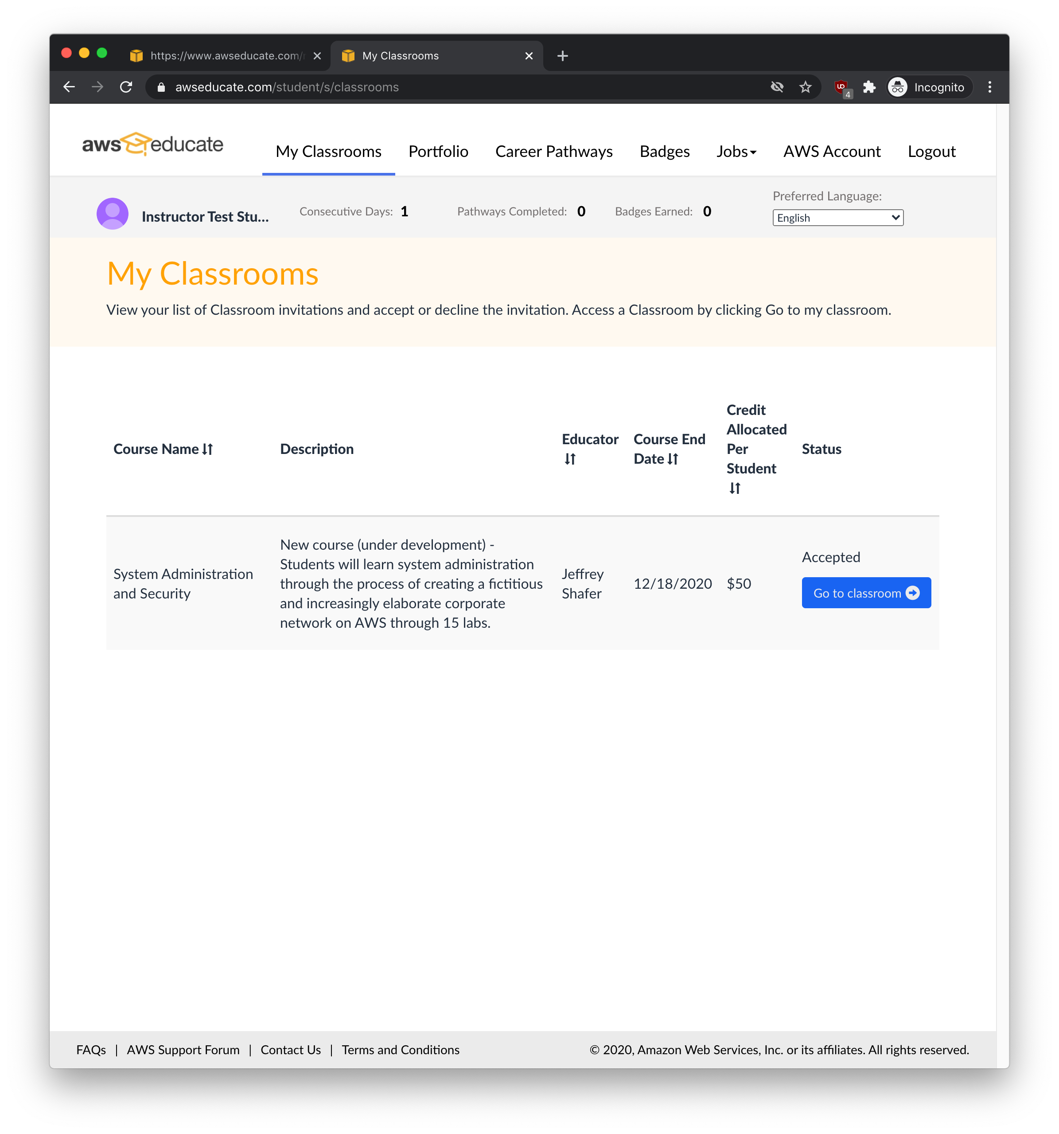This screenshot has height=1134, width=1059.
Task: Click the browser back arrow
Action: (69, 87)
